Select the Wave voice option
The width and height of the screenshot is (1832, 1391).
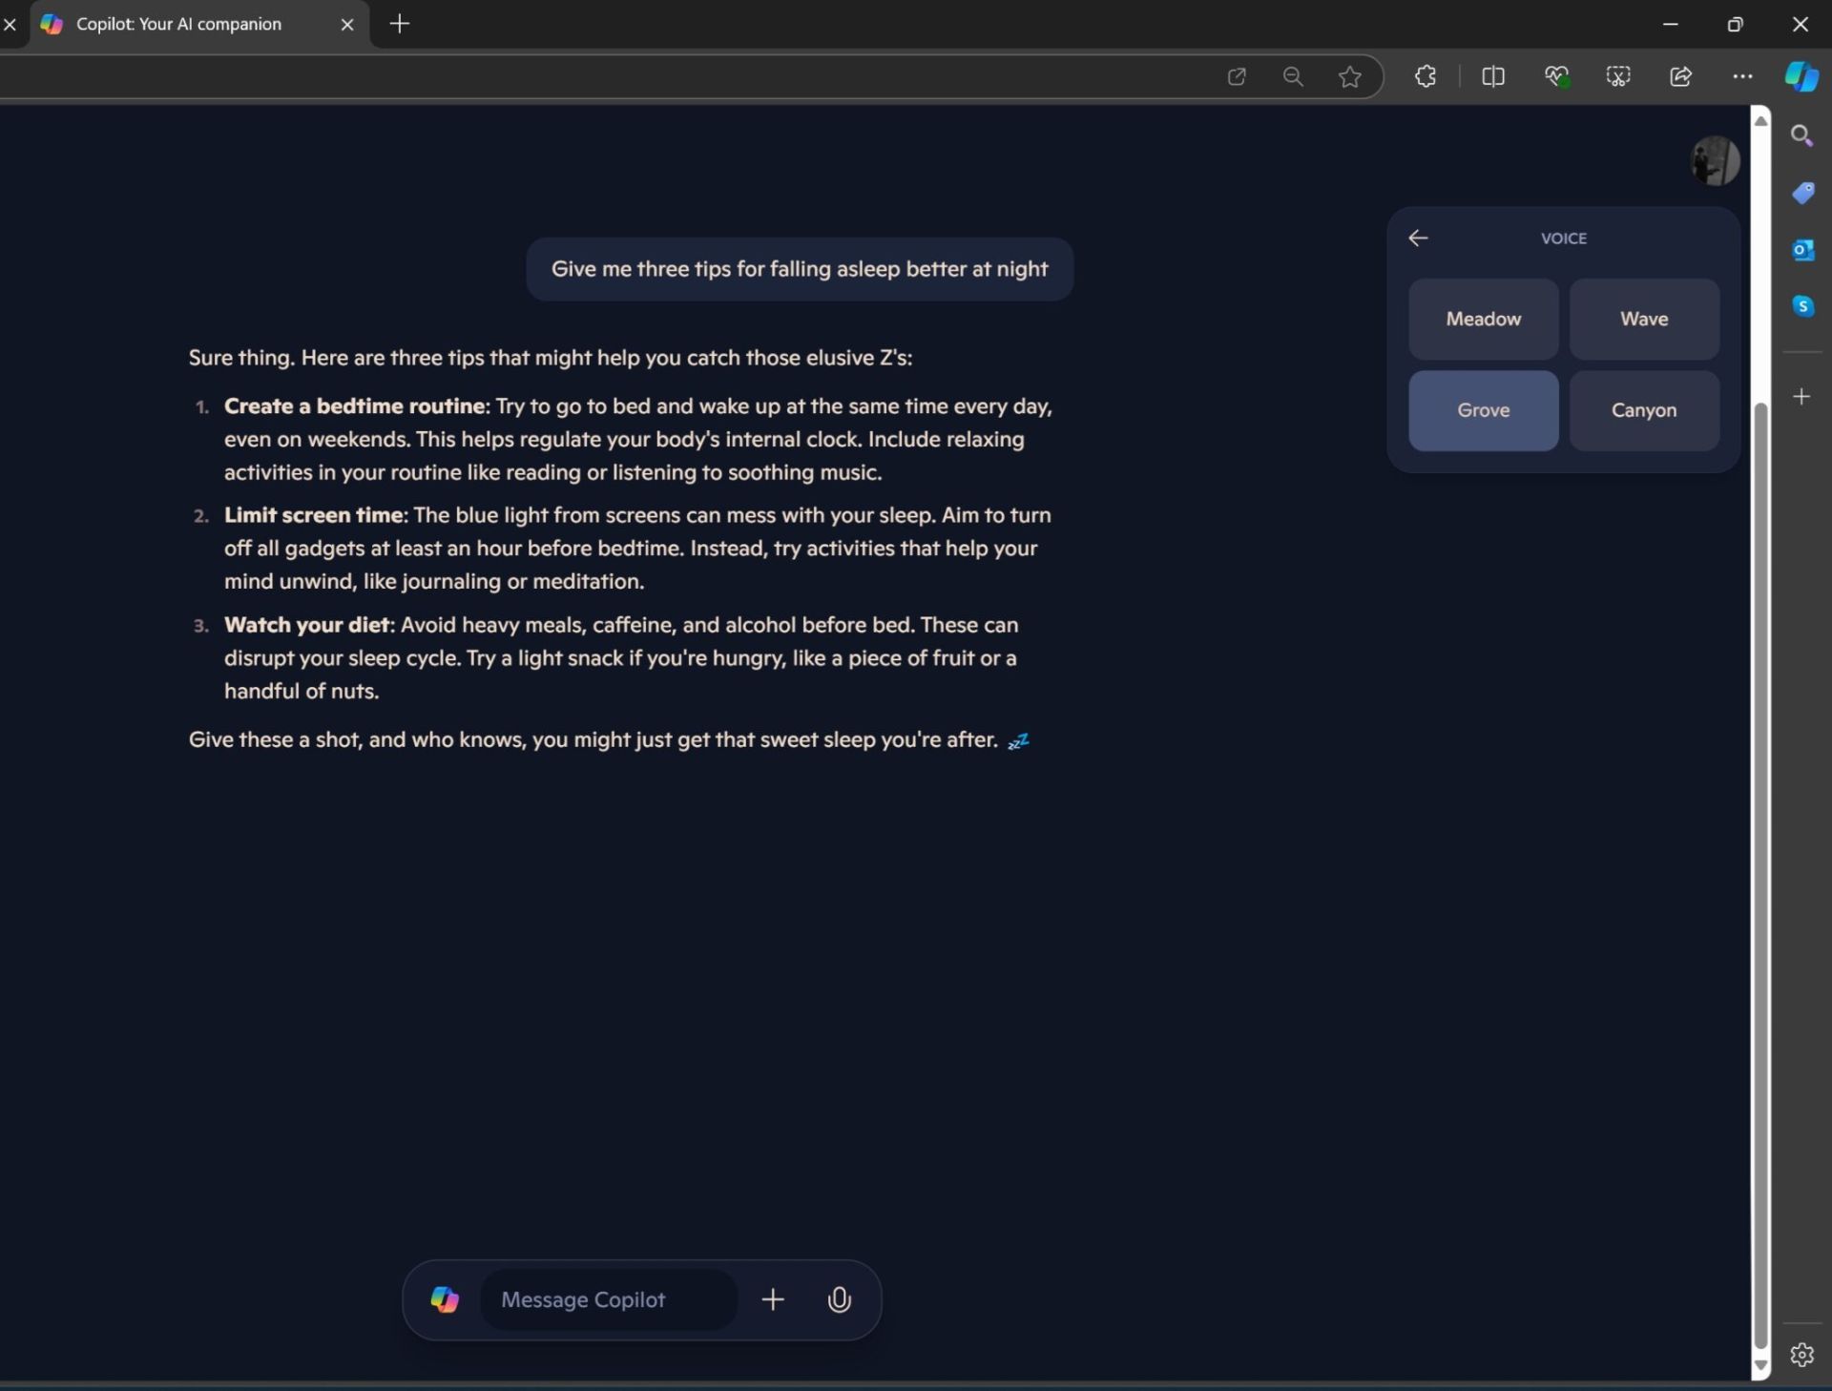coord(1642,319)
